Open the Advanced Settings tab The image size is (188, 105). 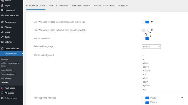coord(104,6)
